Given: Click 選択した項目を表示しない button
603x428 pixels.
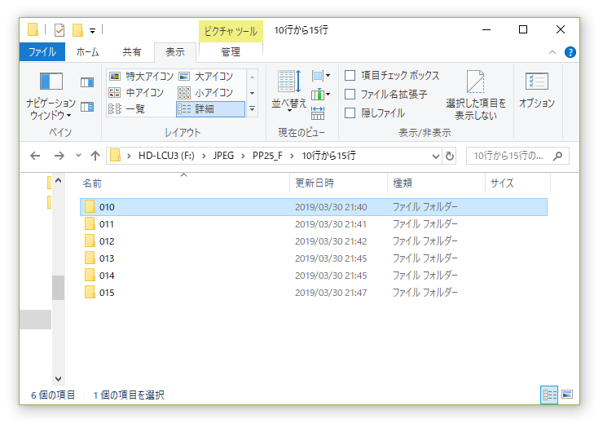Looking at the screenshot, I should (476, 95).
